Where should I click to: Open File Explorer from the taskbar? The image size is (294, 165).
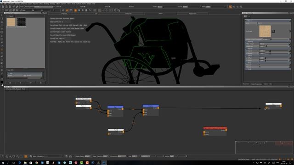(x=25, y=163)
